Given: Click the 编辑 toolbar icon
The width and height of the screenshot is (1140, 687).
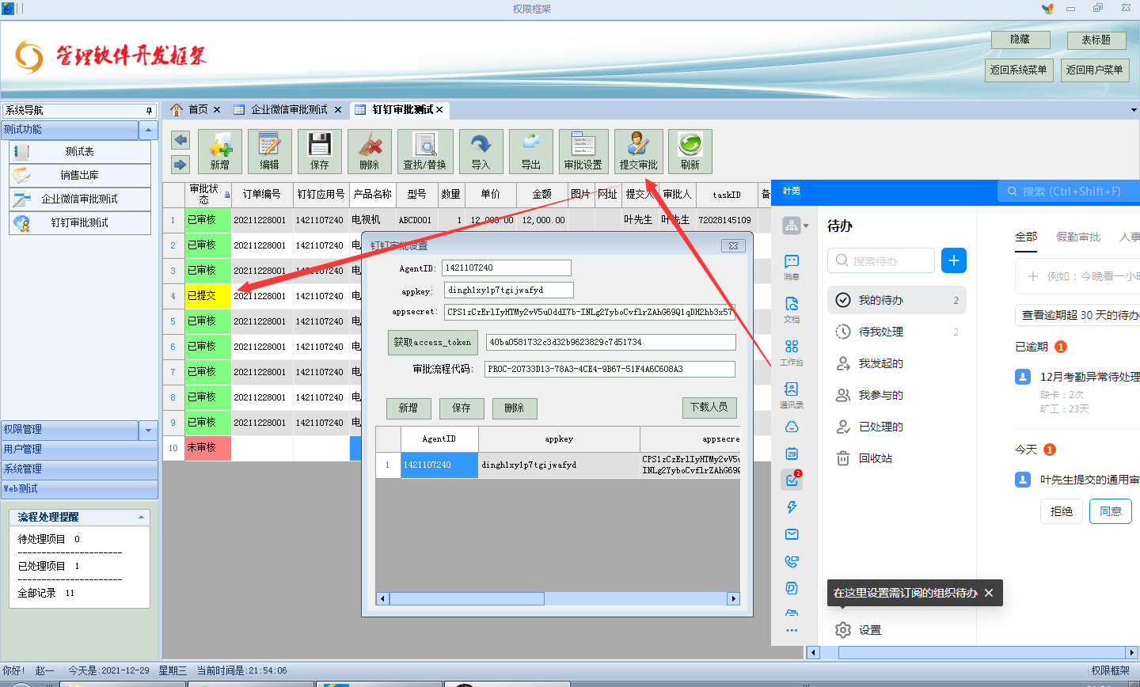Looking at the screenshot, I should 270,151.
